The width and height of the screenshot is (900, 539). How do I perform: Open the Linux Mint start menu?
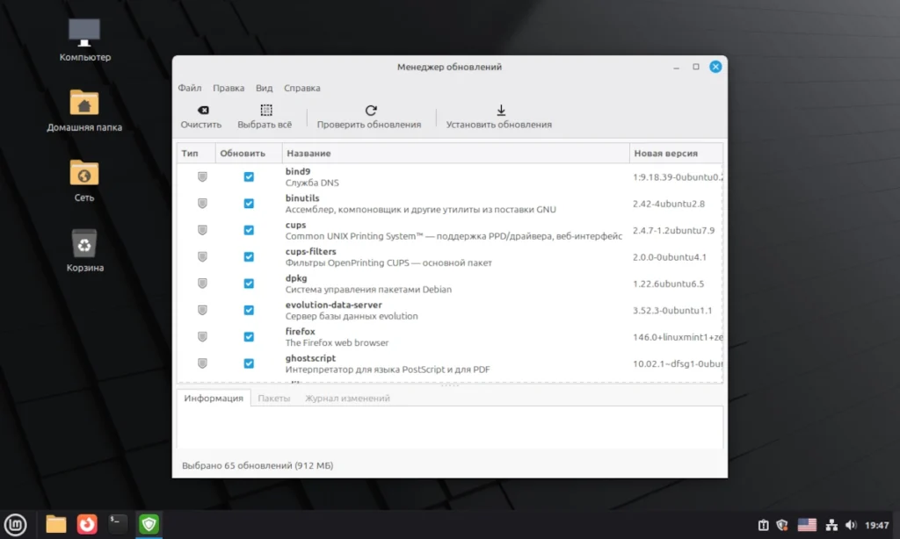16,525
